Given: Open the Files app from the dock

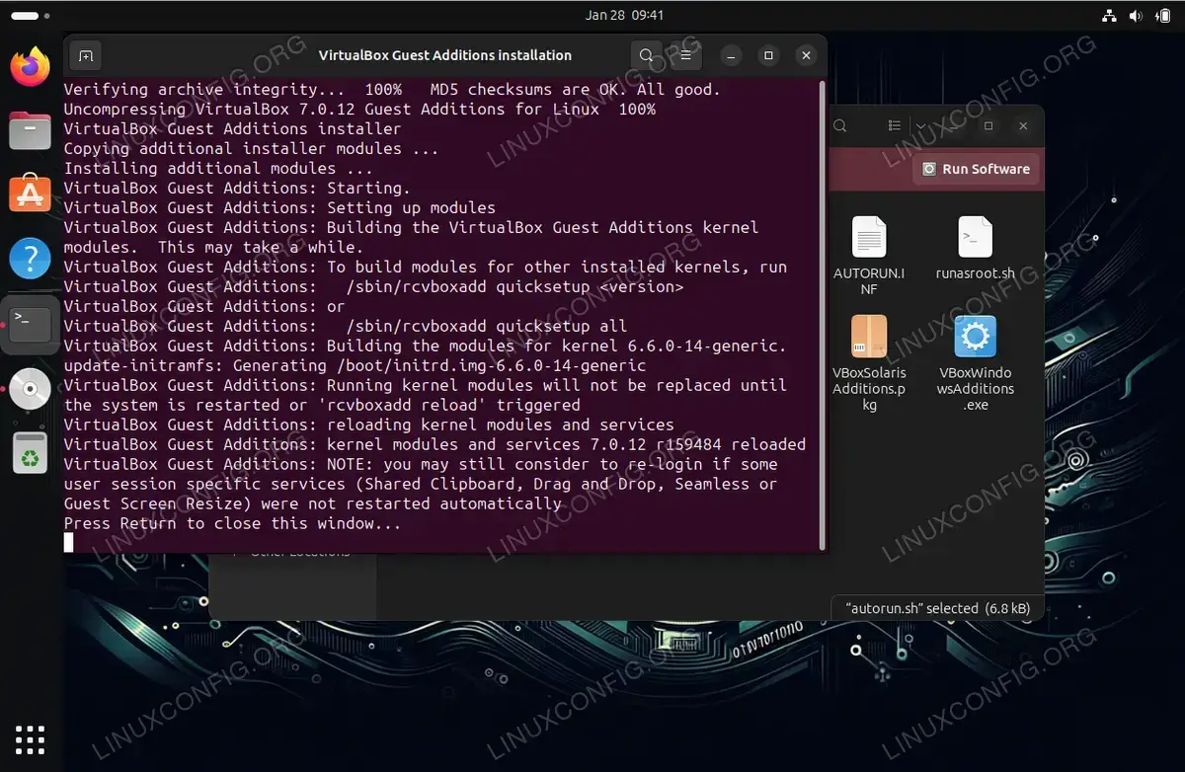Looking at the screenshot, I should point(31,131).
